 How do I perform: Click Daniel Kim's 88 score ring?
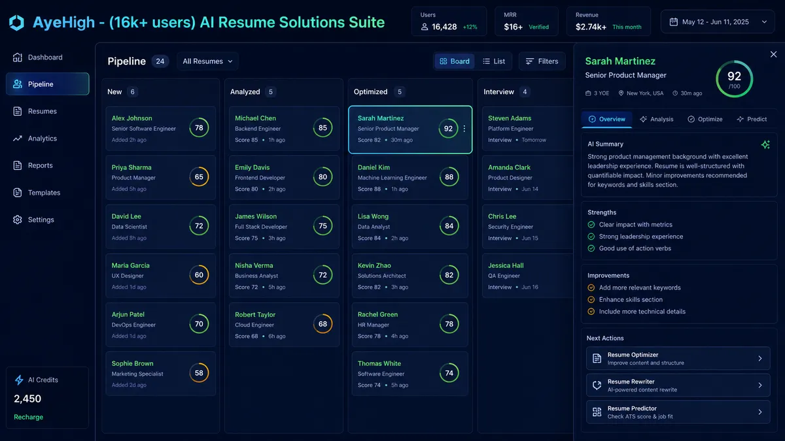(449, 177)
